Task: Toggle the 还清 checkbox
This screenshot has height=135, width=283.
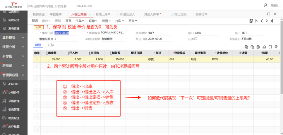Action: click(x=196, y=39)
